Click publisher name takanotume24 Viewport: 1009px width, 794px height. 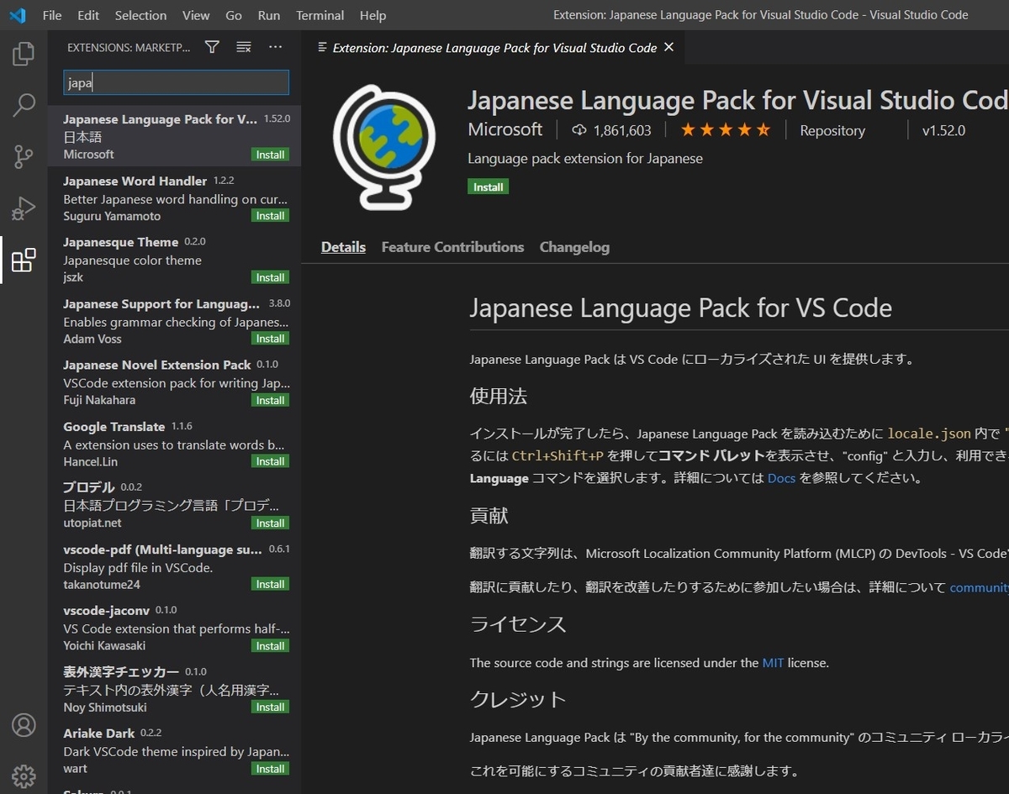tap(102, 584)
